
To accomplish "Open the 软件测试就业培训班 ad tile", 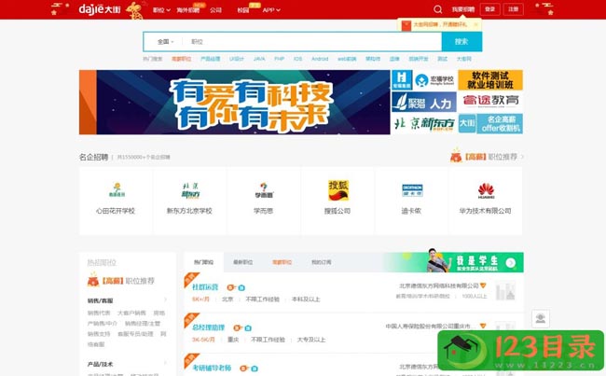I will [490, 80].
